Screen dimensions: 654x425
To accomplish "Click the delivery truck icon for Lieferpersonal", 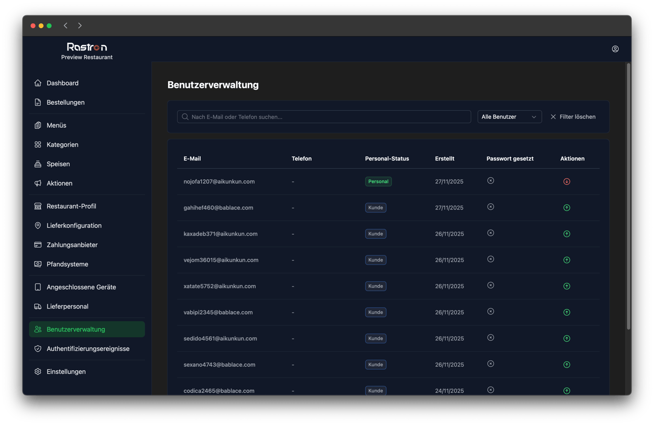I will pyautogui.click(x=38, y=306).
